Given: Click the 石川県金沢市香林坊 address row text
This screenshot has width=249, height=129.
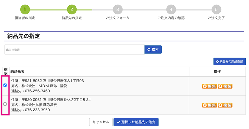Looking at the screenshot, I should 51,100.
